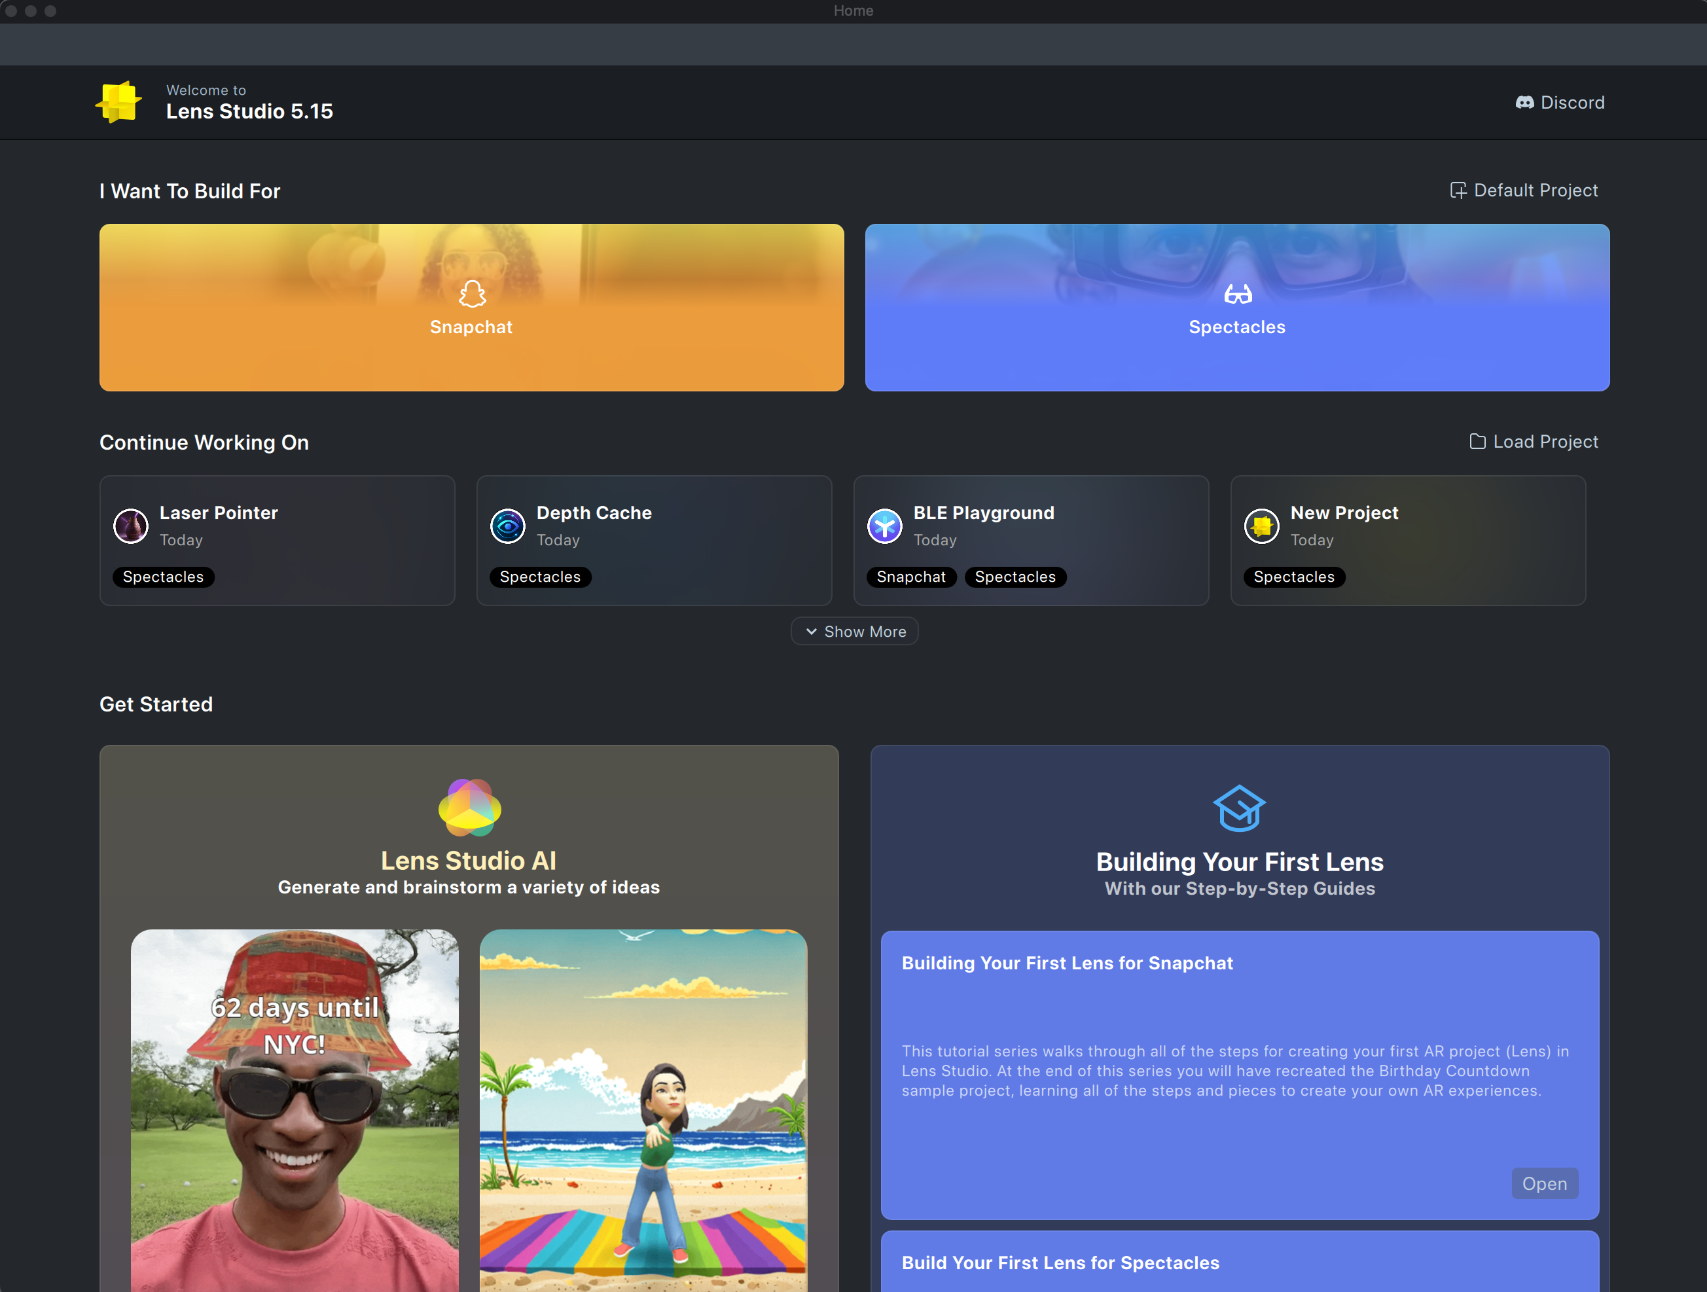Click the Laser Pointer project icon
The image size is (1707, 1292).
tap(131, 526)
